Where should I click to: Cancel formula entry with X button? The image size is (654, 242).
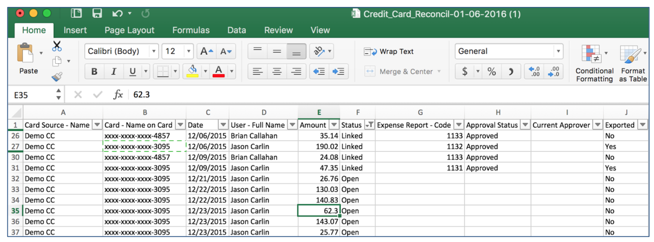(x=78, y=94)
